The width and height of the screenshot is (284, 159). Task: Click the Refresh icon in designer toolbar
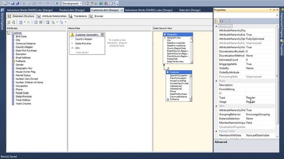(x=14, y=23)
